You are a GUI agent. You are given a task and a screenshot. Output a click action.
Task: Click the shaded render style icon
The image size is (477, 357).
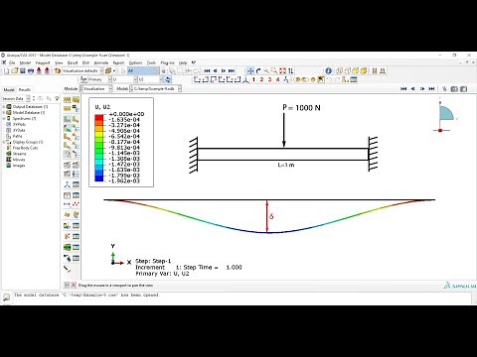point(364,70)
